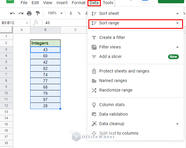186x148 pixels.
Task: Choose Column stats
Action: 136,105
